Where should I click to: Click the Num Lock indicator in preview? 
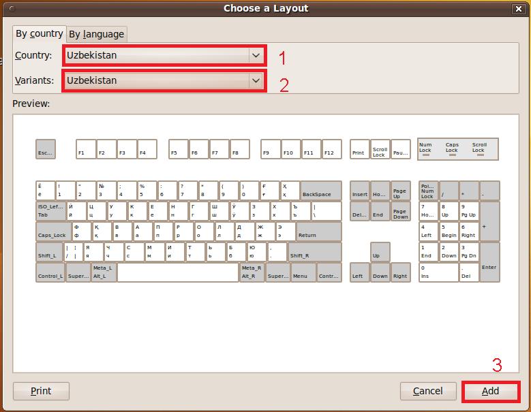point(425,149)
